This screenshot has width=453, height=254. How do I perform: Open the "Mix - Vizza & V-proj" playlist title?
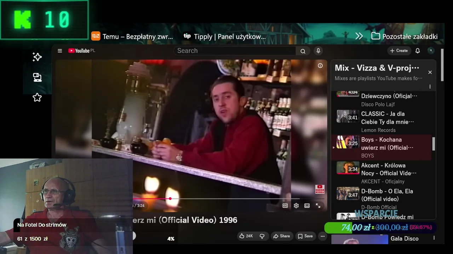point(377,68)
